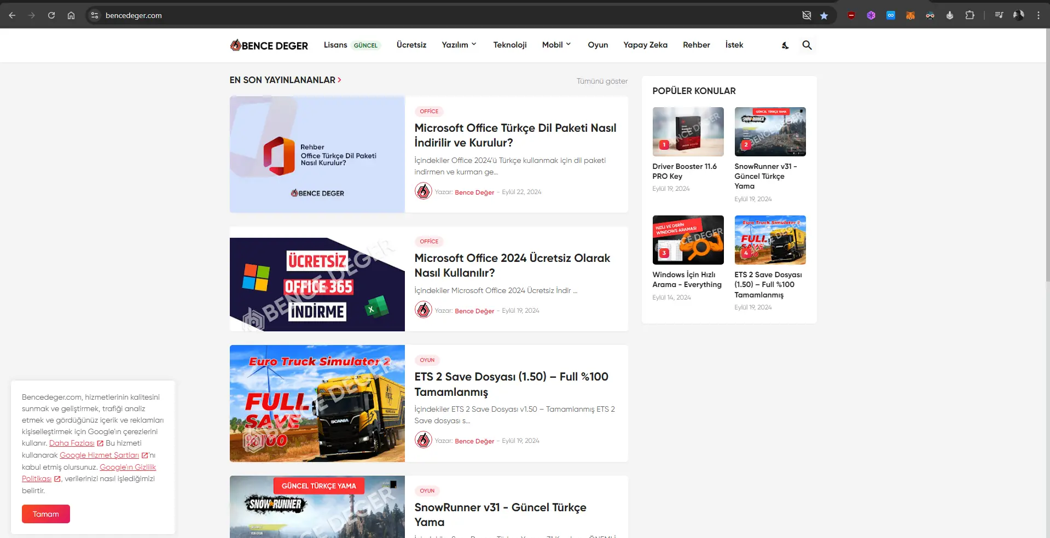This screenshot has height=538, width=1050.
Task: Expand the Yazılım dropdown menu
Action: (459, 45)
